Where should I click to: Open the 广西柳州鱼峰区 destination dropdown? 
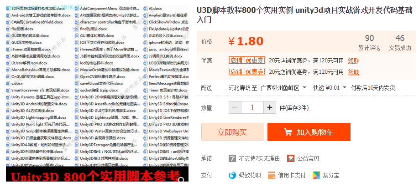283,88
